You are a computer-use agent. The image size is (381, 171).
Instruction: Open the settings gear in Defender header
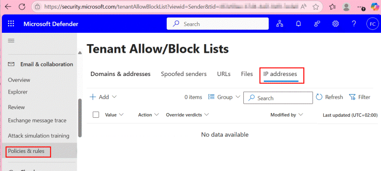[336, 24]
